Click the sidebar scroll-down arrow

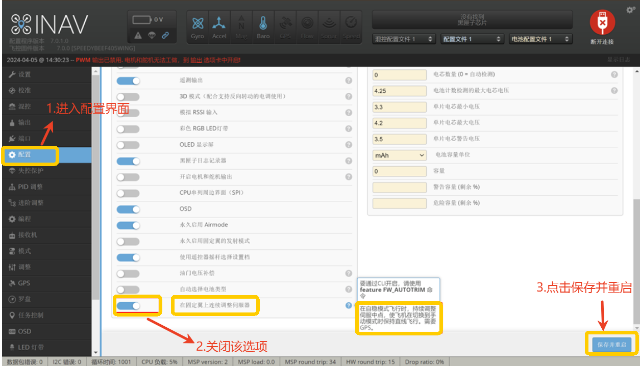pos(95,352)
